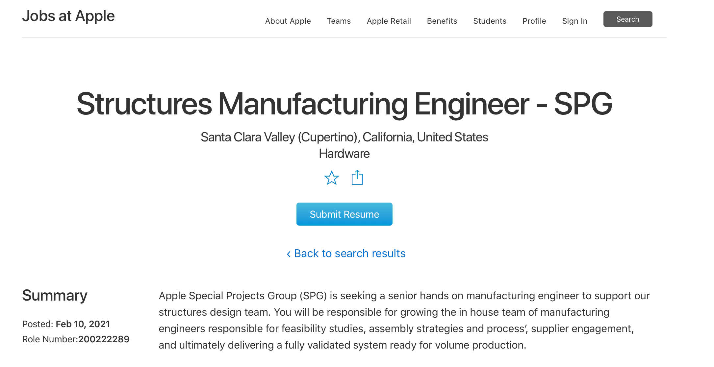Select the Hardware team label

point(344,154)
